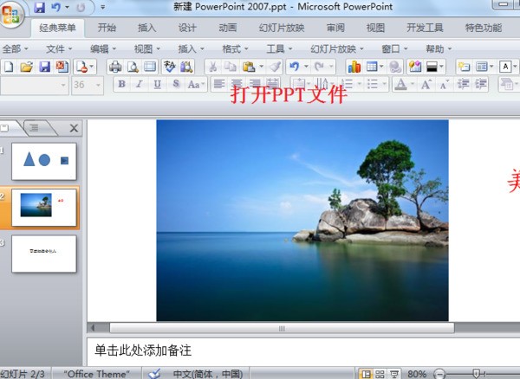Click the Print icon in toolbar
The width and height of the screenshot is (520, 379).
[115, 67]
